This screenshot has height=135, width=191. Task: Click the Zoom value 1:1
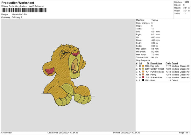185,13
